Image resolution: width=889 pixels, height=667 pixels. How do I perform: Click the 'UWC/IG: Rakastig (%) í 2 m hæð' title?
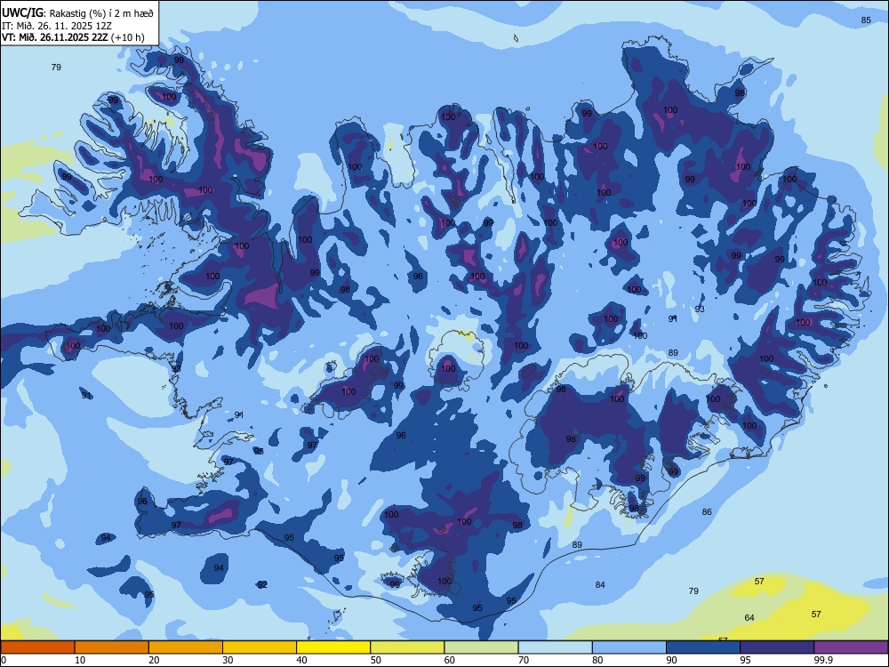pos(77,12)
